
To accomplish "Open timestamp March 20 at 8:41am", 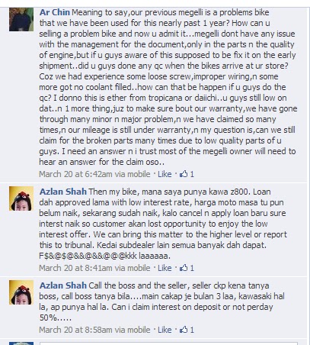I will click(75, 268).
